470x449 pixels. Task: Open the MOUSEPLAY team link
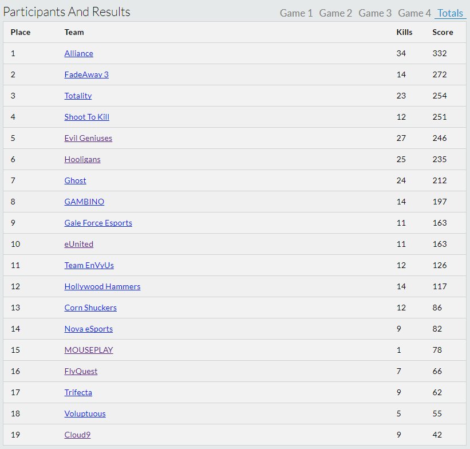(x=89, y=350)
